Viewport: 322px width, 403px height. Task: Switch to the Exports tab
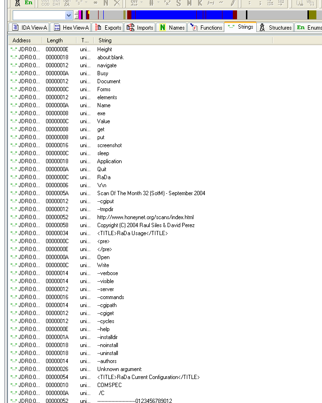tap(107, 27)
